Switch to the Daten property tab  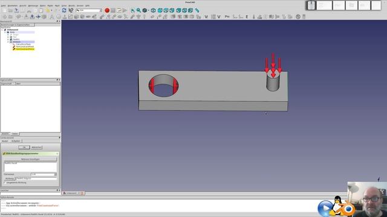15,134
